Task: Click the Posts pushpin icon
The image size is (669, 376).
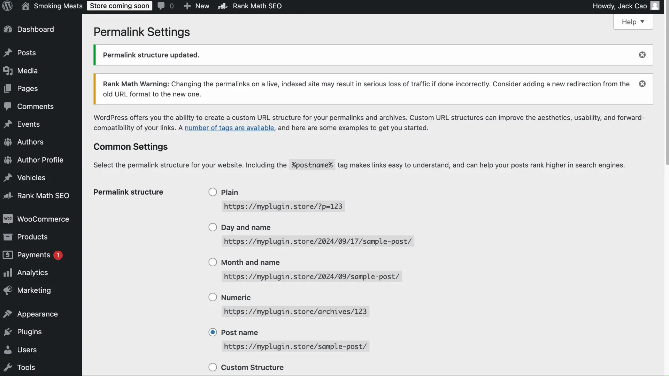Action: coord(8,53)
